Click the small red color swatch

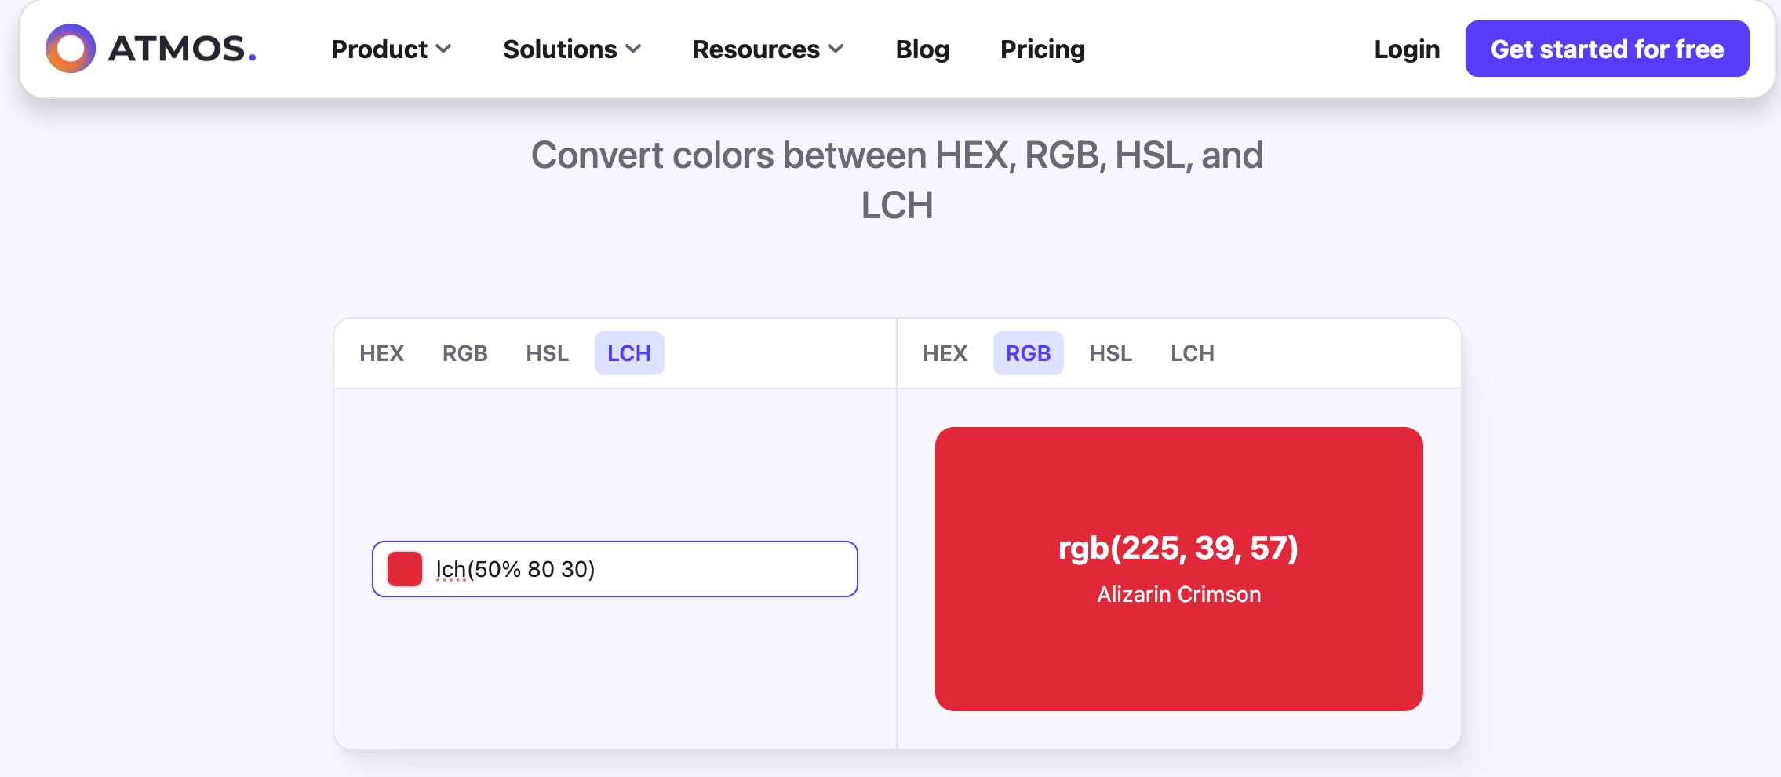pyautogui.click(x=405, y=568)
